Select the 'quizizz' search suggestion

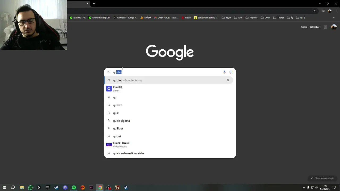[x=170, y=105]
